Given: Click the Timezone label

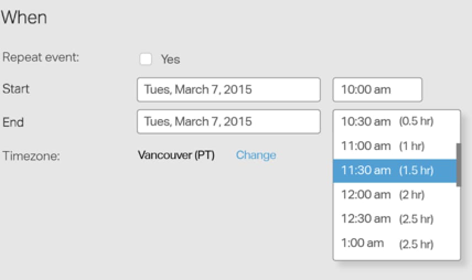Looking at the screenshot, I should 31,155.
